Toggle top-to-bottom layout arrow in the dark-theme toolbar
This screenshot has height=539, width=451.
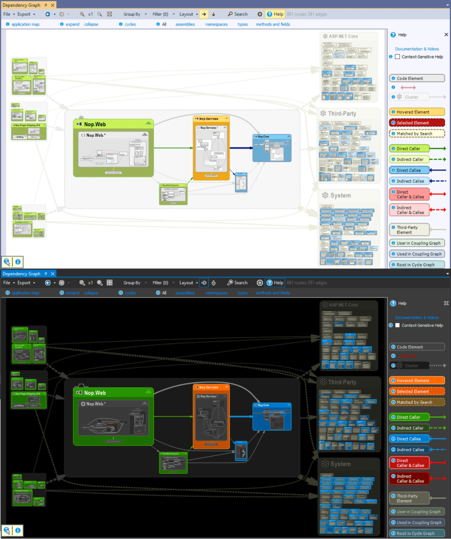[214, 283]
